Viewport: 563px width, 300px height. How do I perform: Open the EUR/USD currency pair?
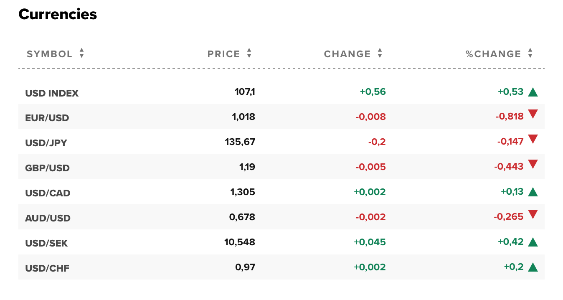pyautogui.click(x=47, y=118)
